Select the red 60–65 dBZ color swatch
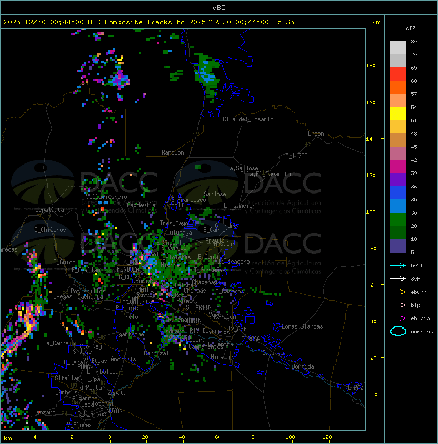Image resolution: width=438 pixels, height=444 pixels. tap(398, 74)
